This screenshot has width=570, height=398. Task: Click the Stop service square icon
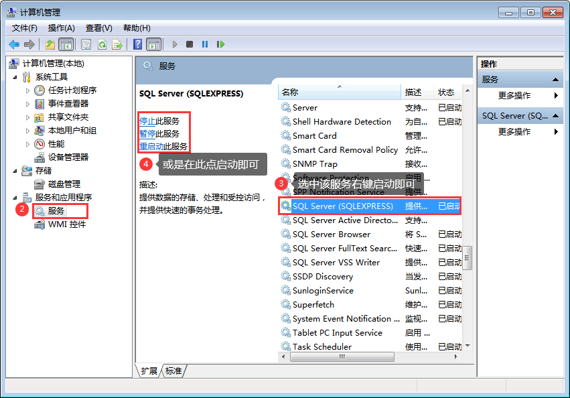(190, 44)
